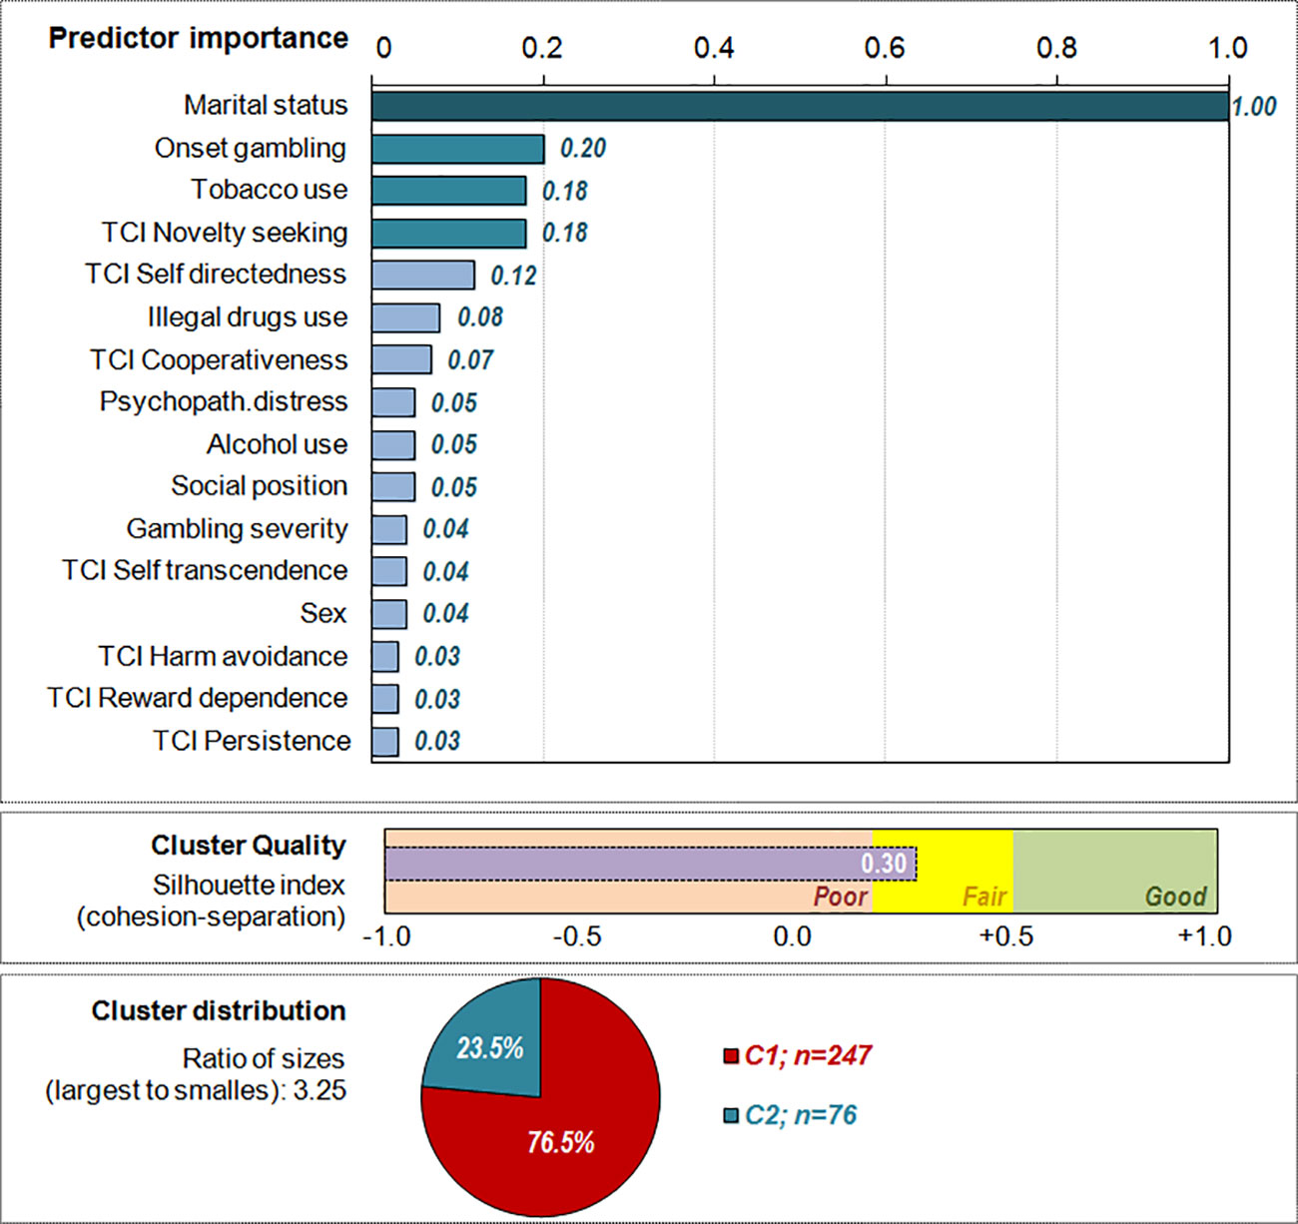1298x1224 pixels.
Task: Click the 'Sex' predictor label
Action: point(324,613)
